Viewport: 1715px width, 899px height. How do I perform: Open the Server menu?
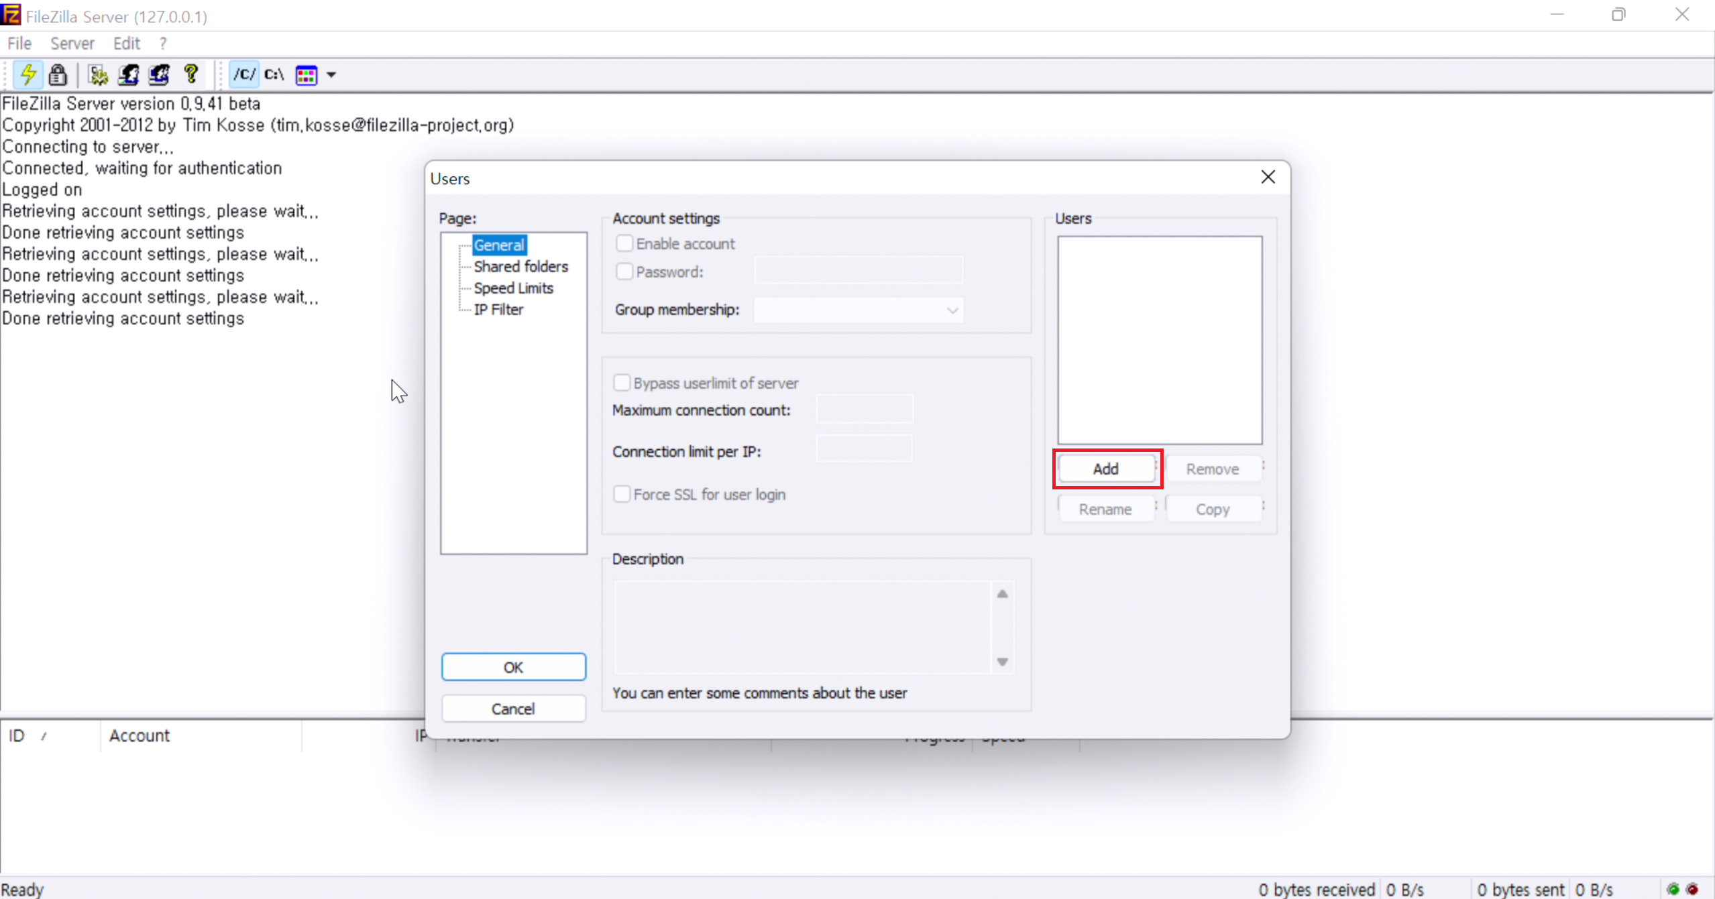(x=72, y=44)
